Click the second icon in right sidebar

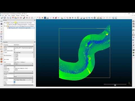pyautogui.click(x=134, y=24)
